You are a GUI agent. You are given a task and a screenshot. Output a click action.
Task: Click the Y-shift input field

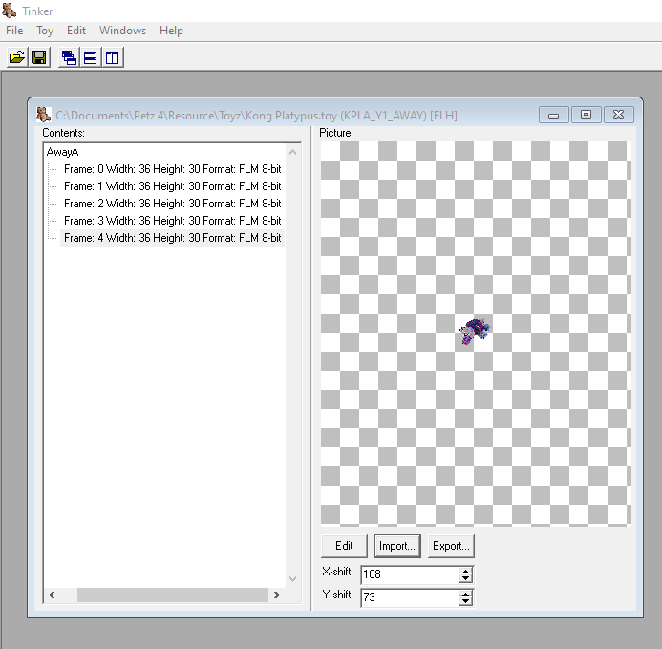pyautogui.click(x=410, y=597)
